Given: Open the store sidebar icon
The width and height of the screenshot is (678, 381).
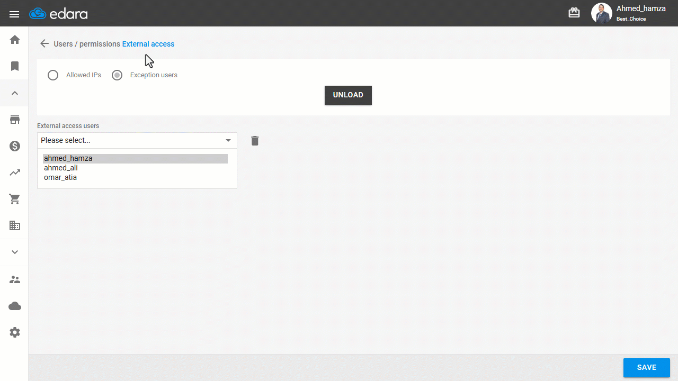Looking at the screenshot, I should point(15,120).
